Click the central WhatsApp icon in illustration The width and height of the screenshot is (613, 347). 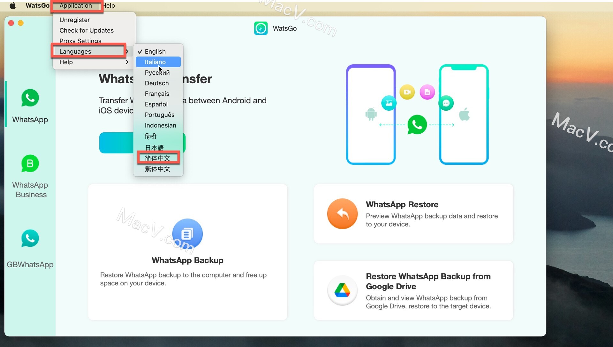pos(417,125)
